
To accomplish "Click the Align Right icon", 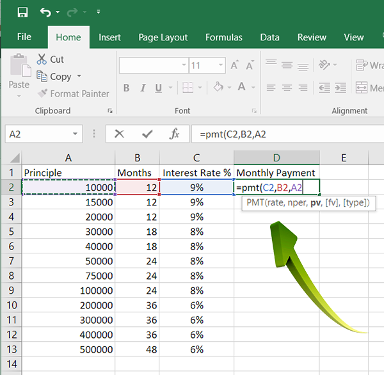I will pos(303,88).
